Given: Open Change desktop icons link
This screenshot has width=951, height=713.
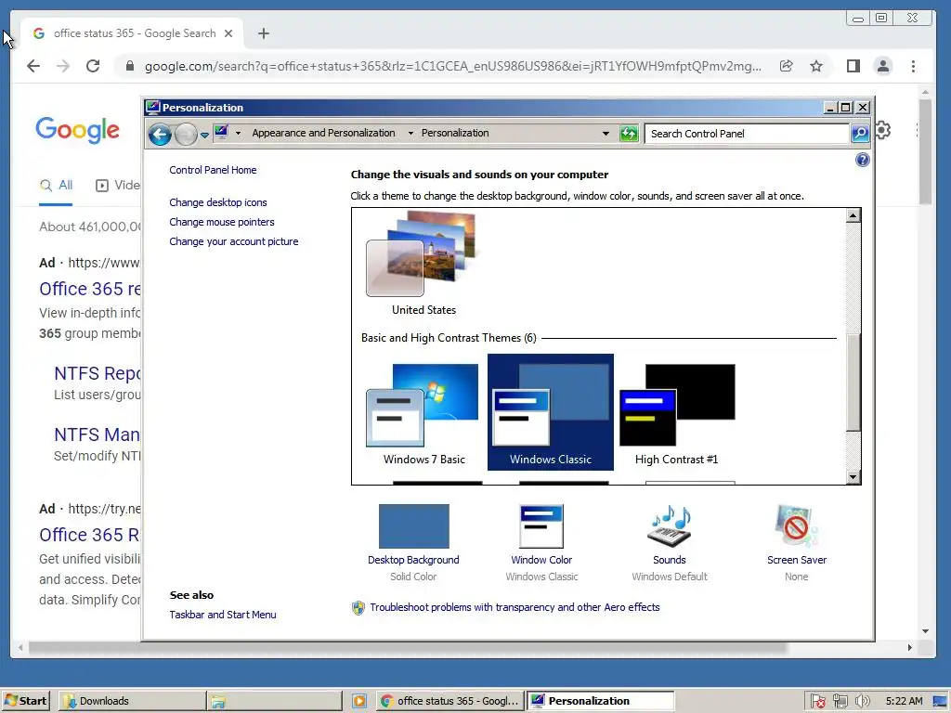Looking at the screenshot, I should [x=217, y=202].
